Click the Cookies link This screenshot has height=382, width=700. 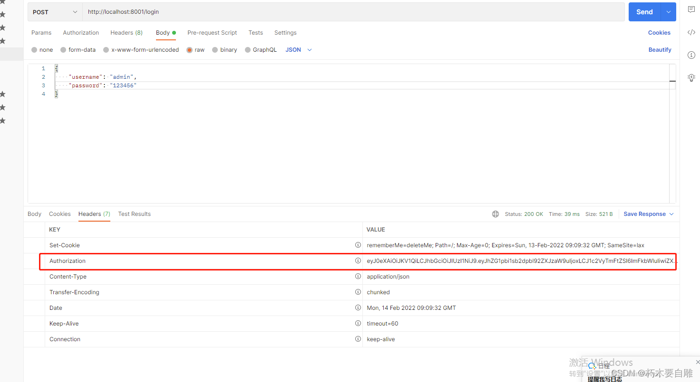point(659,33)
